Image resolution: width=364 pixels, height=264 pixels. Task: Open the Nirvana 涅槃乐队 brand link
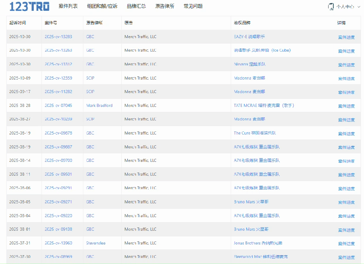pos(250,64)
